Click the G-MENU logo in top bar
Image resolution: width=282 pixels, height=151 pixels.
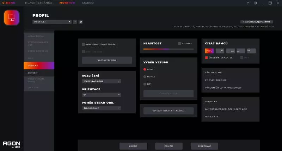tap(9, 3)
